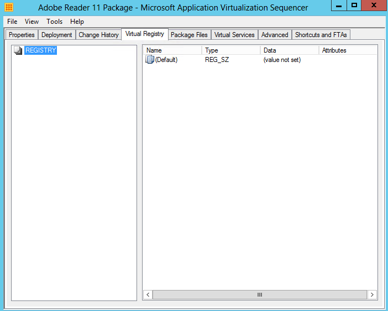Select the Virtual Registry tab
Screen dimensions: 388x311
(x=145, y=34)
